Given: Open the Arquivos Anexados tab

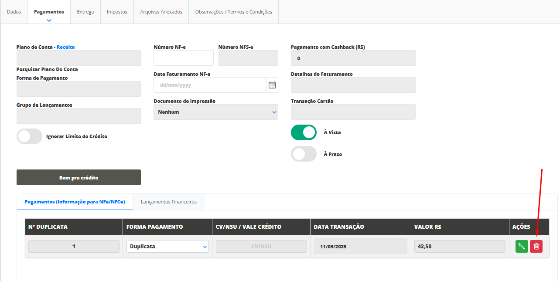Looking at the screenshot, I should (x=161, y=12).
